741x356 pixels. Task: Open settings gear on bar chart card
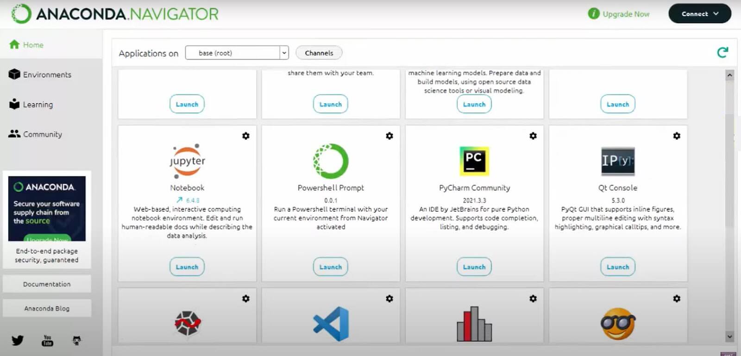coord(533,299)
